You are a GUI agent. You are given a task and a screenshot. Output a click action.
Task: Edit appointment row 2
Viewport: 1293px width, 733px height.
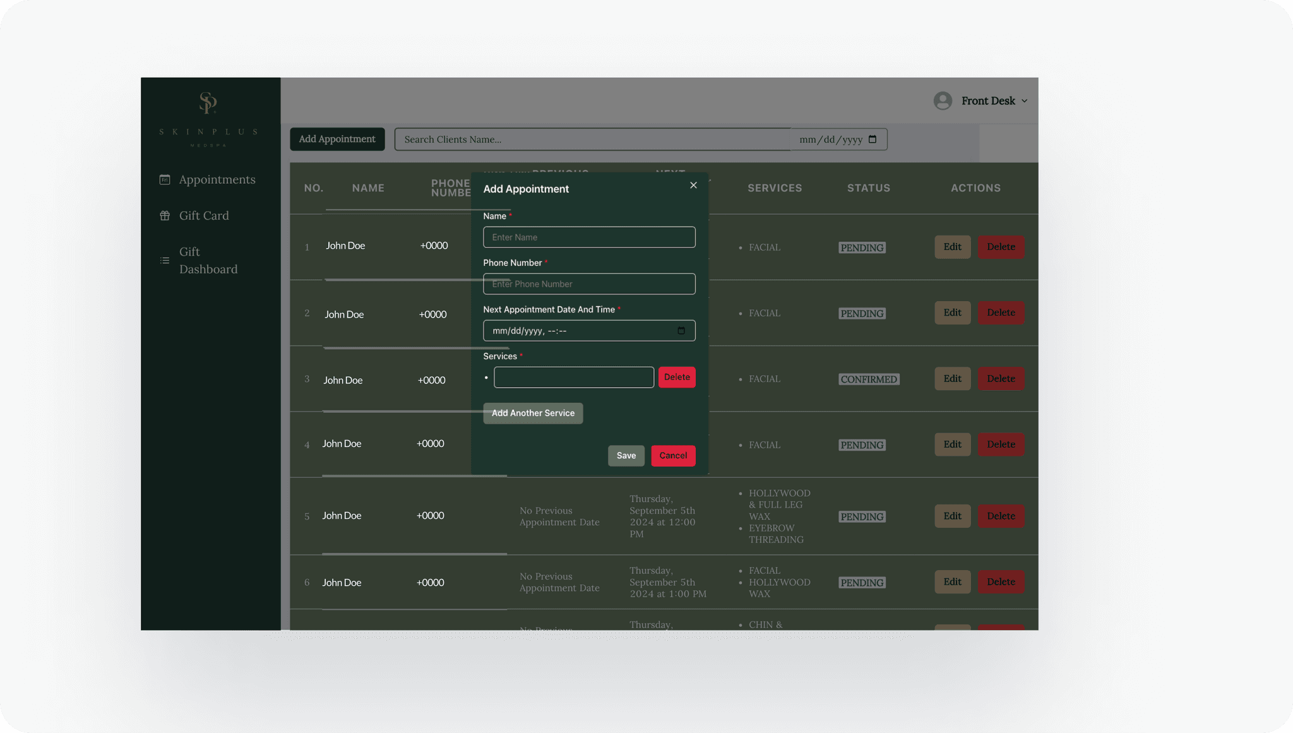pyautogui.click(x=952, y=313)
